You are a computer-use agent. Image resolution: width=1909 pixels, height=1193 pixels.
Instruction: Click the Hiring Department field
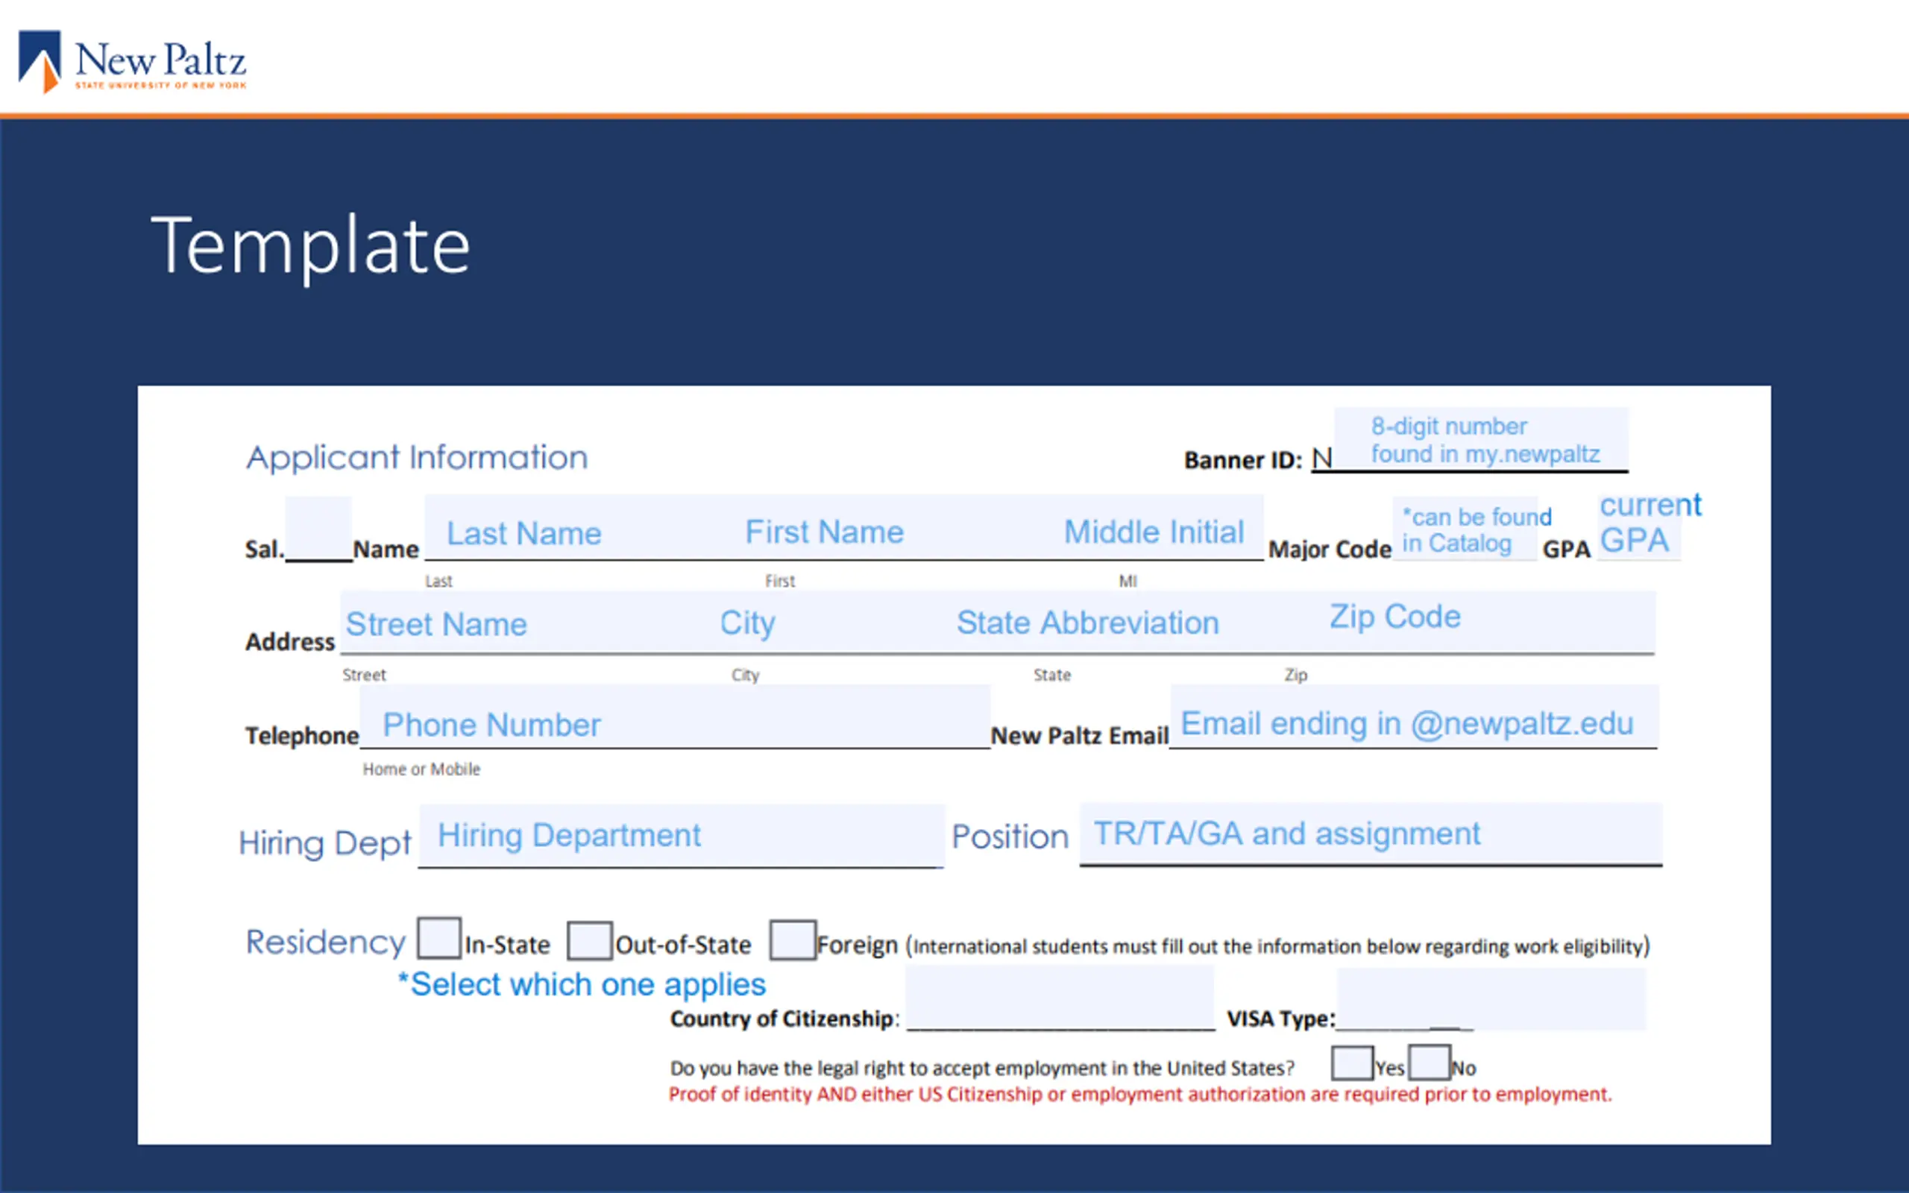click(x=682, y=836)
